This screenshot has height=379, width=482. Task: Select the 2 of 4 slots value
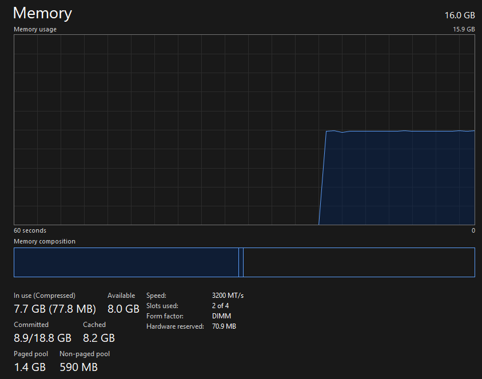click(x=220, y=306)
